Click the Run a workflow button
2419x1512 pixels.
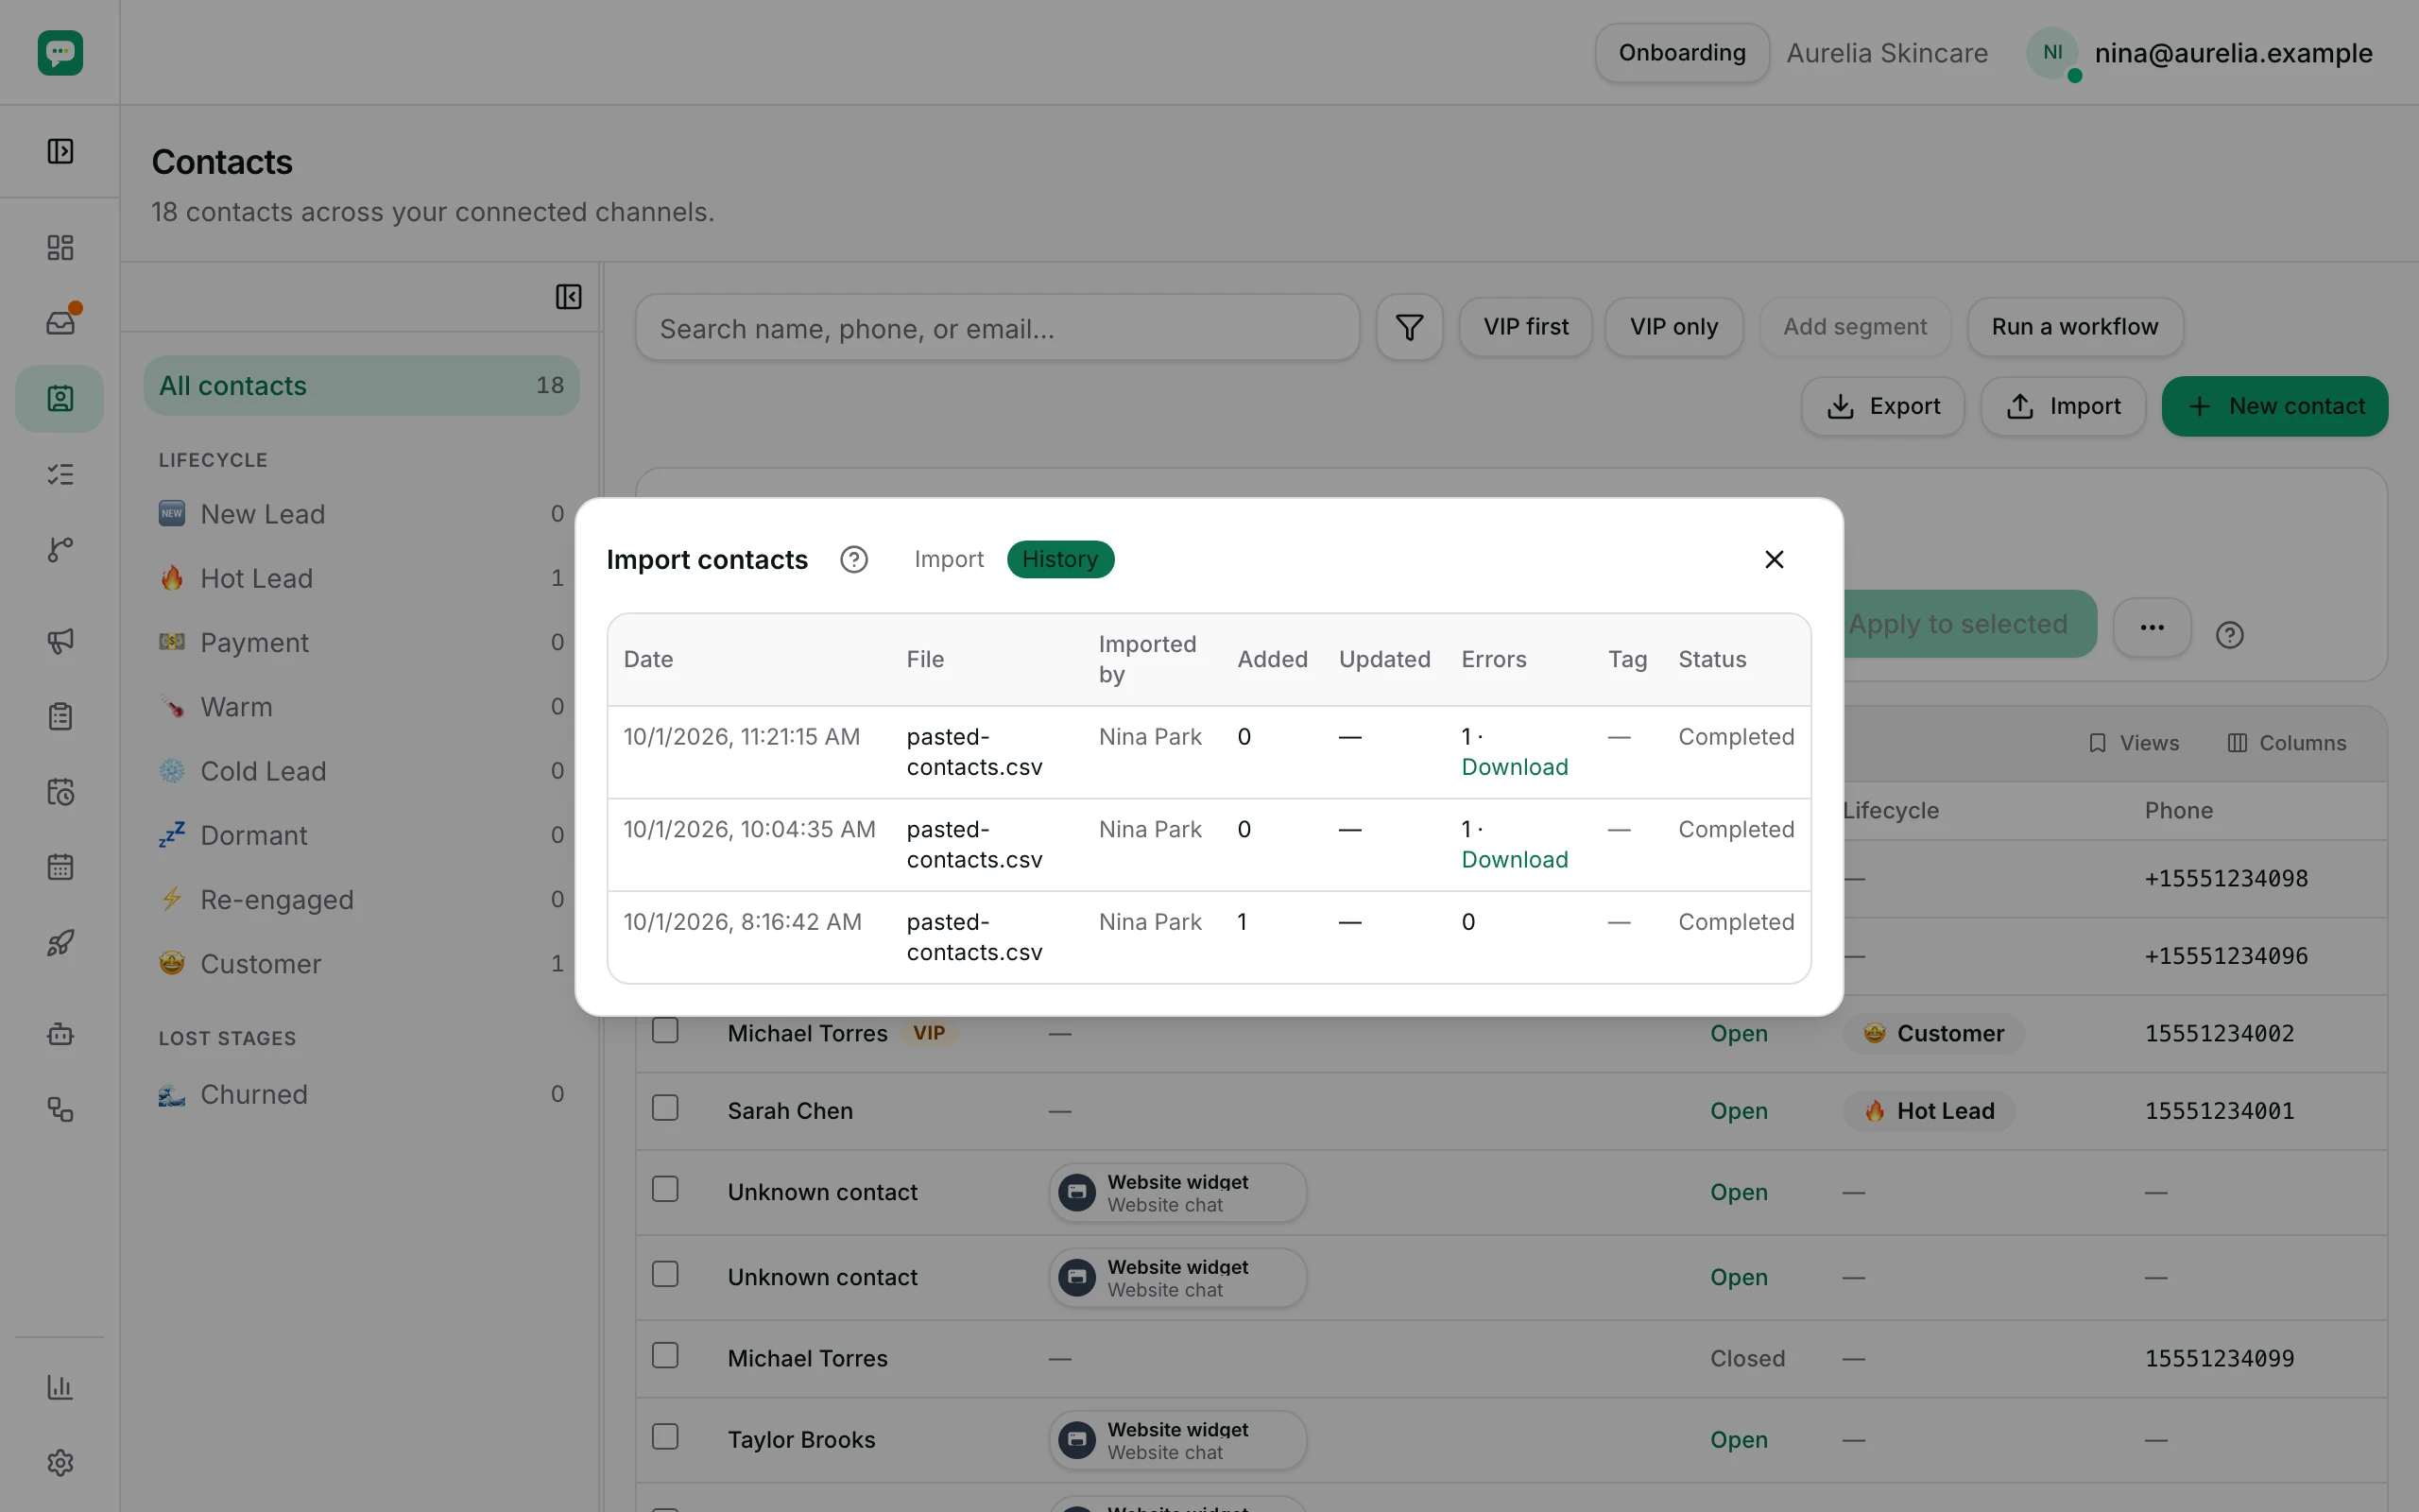pyautogui.click(x=2075, y=327)
